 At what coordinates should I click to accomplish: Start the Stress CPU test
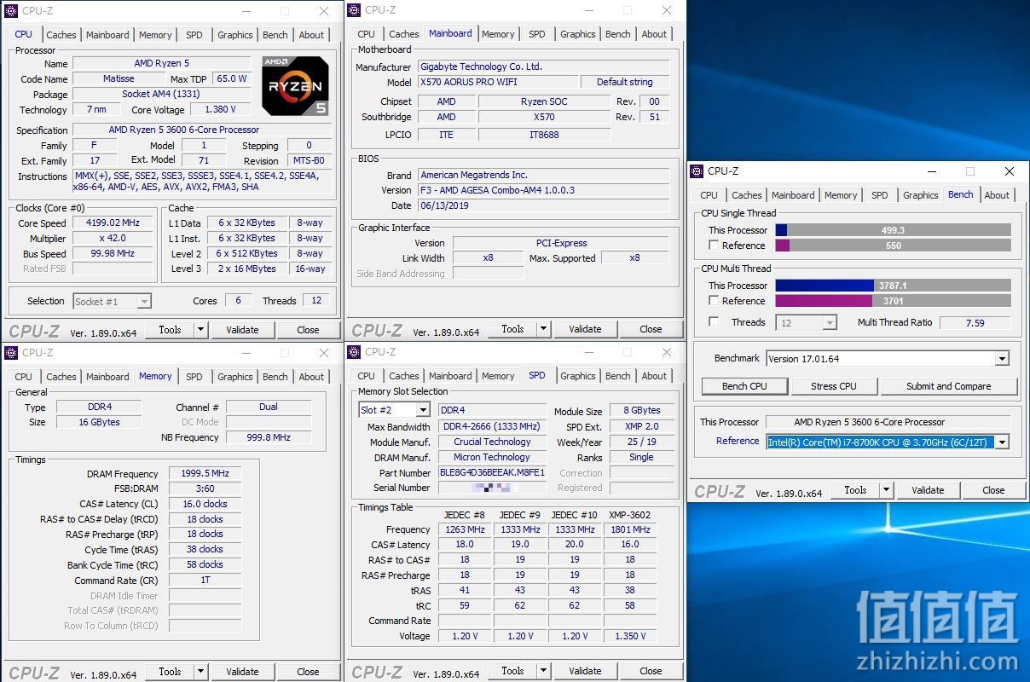pos(834,386)
